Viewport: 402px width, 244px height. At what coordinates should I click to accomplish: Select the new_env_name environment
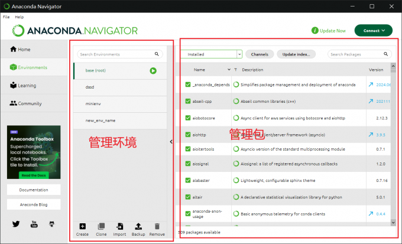[x=120, y=121]
